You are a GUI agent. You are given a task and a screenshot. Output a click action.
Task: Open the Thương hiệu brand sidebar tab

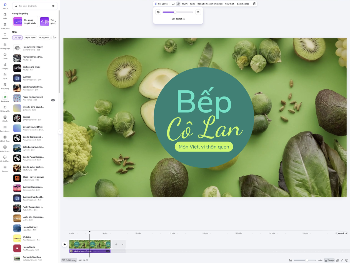pos(5,46)
